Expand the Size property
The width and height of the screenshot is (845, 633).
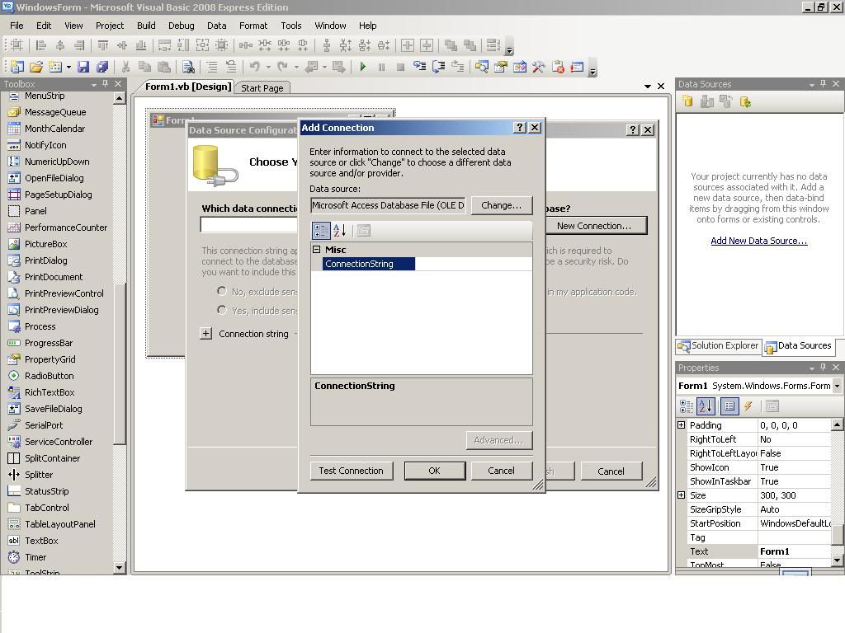click(x=681, y=495)
